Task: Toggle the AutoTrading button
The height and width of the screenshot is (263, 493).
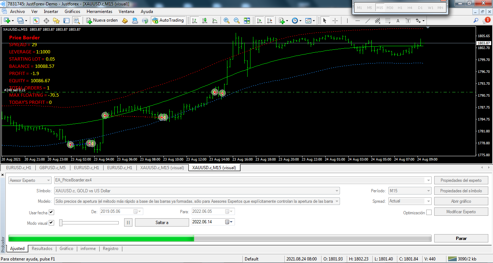Action: [168, 21]
